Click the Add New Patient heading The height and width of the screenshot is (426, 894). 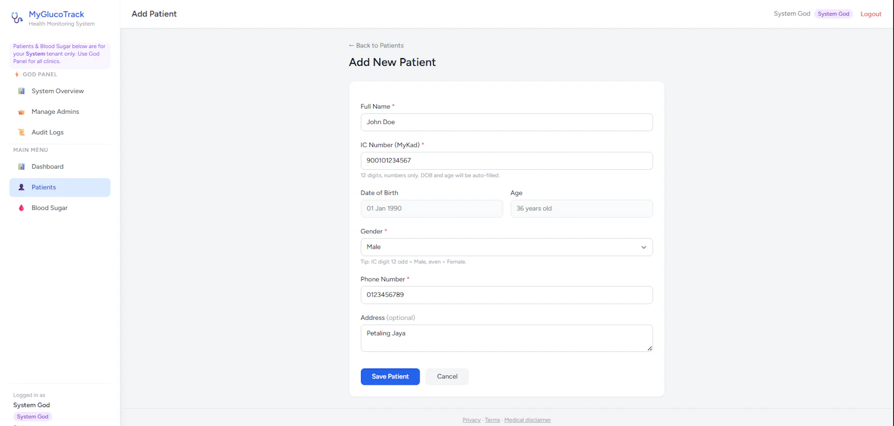point(392,63)
